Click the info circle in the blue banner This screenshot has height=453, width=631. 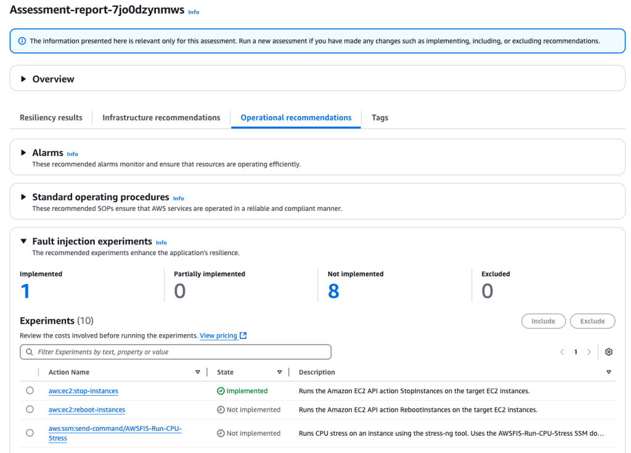22,41
